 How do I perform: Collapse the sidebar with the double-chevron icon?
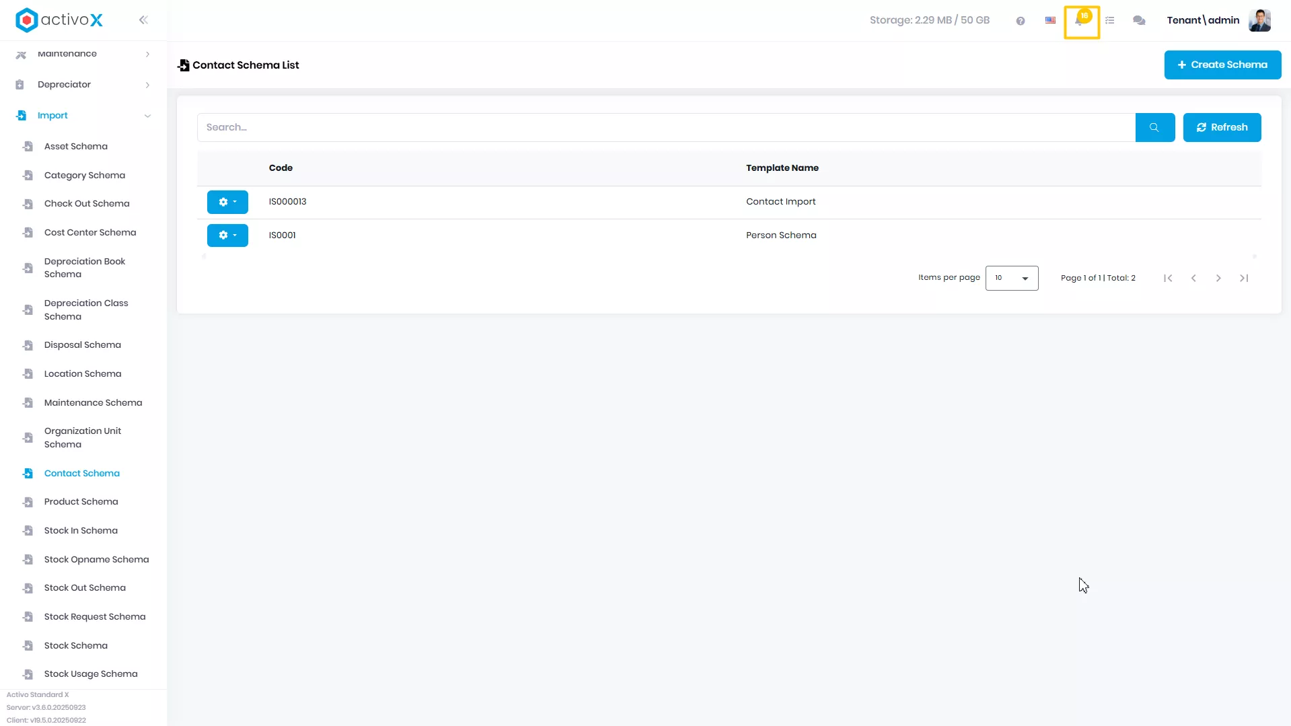(x=143, y=20)
